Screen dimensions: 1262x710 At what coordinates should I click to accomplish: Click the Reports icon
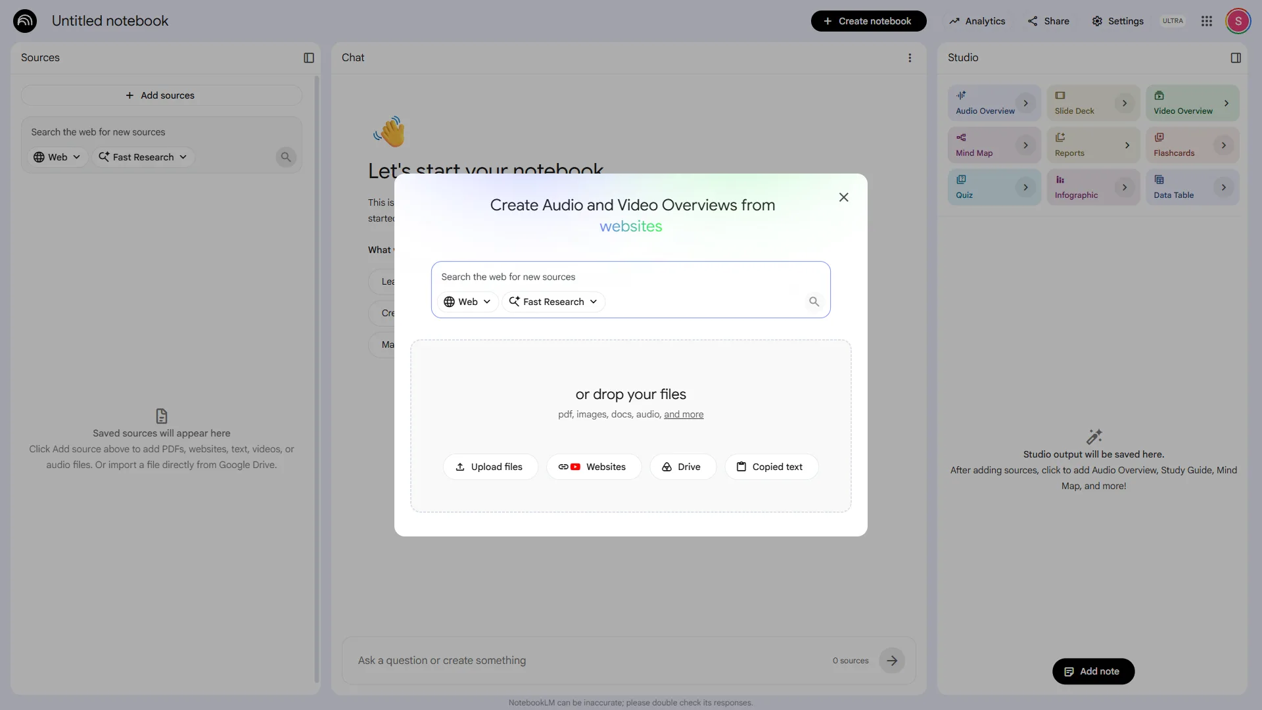pos(1060,137)
